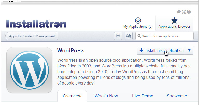Toggle fullscreen with the expand arrows icon
The width and height of the screenshot is (199, 105).
(x=184, y=12)
